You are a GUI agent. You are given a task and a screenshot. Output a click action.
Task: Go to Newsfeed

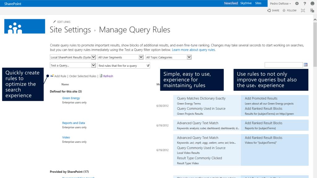click(x=231, y=3)
